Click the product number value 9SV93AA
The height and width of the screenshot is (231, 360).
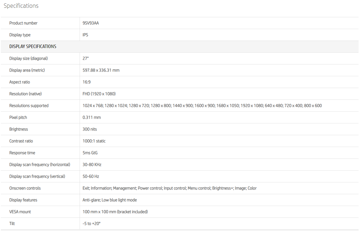(x=91, y=23)
